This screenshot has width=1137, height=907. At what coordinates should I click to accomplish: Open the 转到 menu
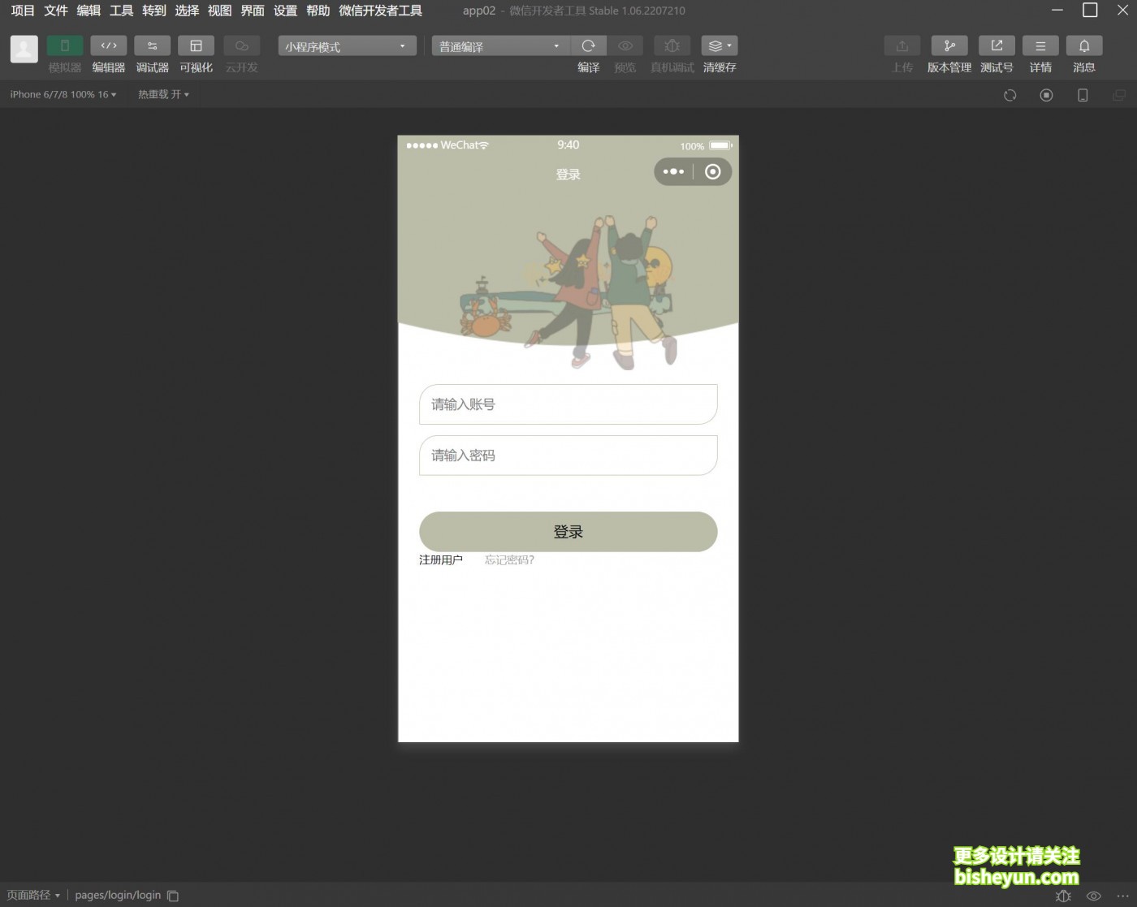(x=154, y=11)
